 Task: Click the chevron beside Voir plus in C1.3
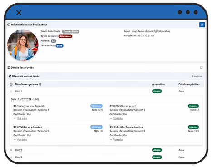pyautogui.click(x=15, y=140)
